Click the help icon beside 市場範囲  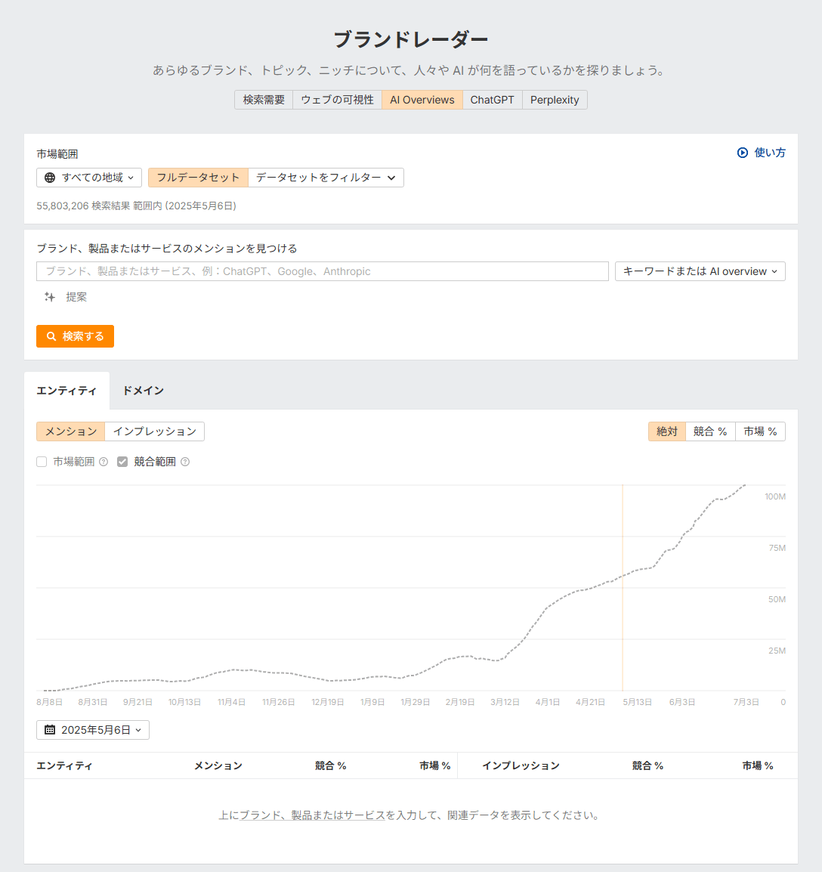[x=102, y=462]
